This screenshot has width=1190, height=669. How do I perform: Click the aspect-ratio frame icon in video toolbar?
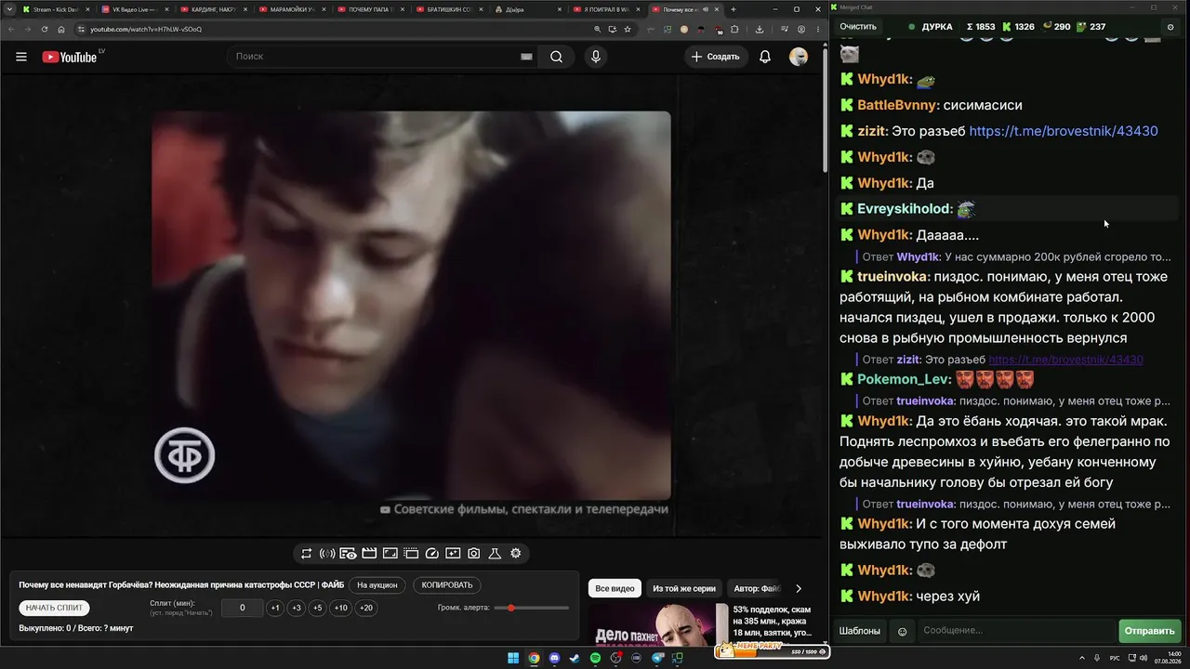(390, 554)
